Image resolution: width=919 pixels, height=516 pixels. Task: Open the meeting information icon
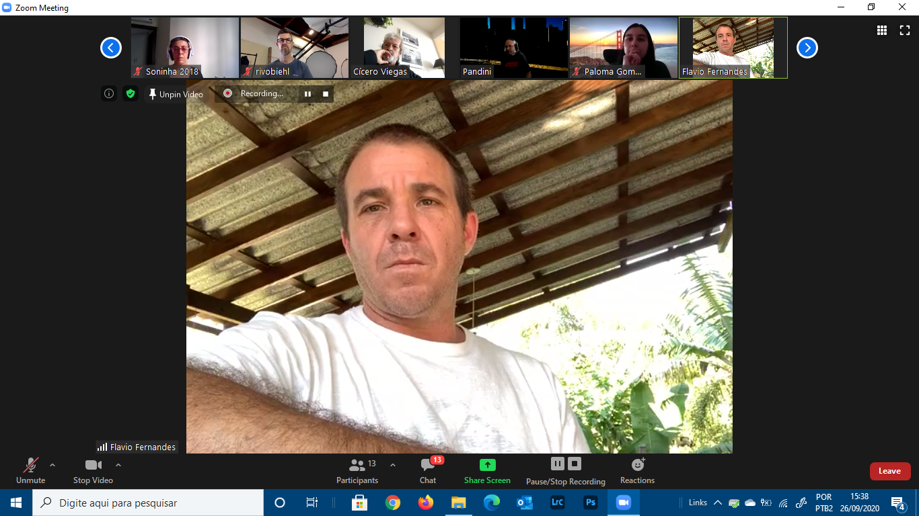point(109,94)
